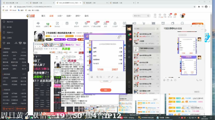Click the history clock icon in Douyu header
The image size is (215, 120).
pos(155,15)
